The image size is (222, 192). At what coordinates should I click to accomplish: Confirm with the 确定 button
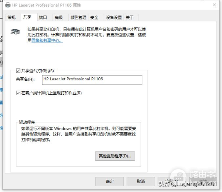(110, 181)
